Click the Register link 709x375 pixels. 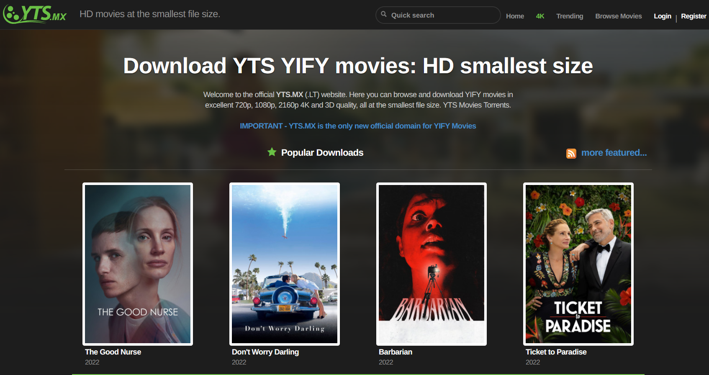pos(694,16)
